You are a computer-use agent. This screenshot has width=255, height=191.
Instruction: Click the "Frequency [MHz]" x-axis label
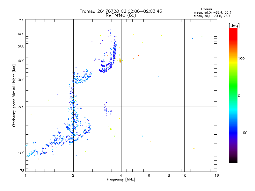pyautogui.click(x=121, y=180)
